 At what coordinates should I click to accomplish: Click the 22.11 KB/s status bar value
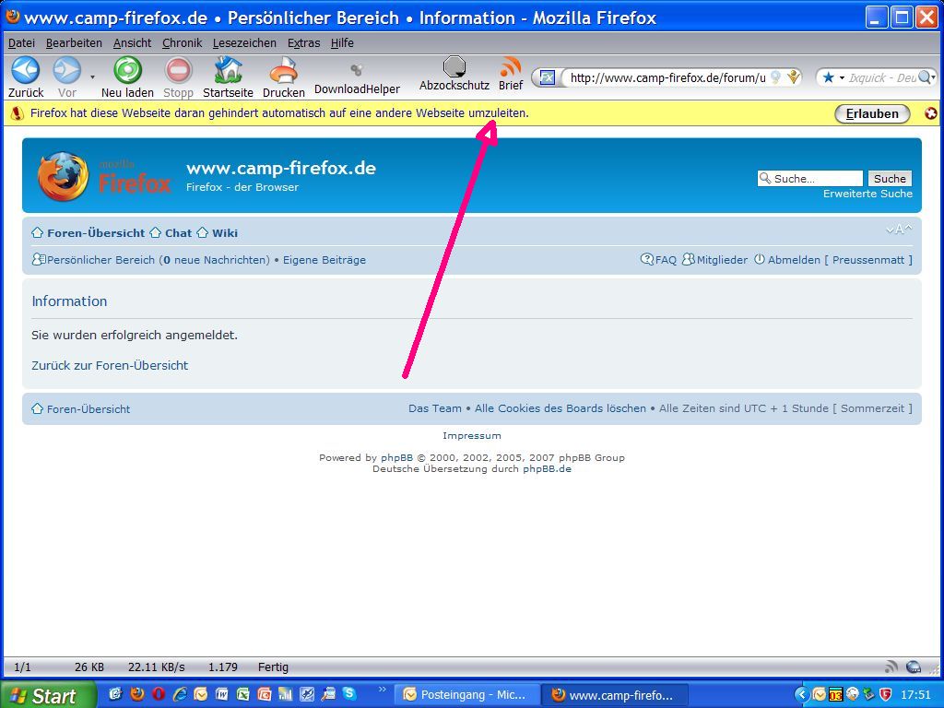pos(157,667)
